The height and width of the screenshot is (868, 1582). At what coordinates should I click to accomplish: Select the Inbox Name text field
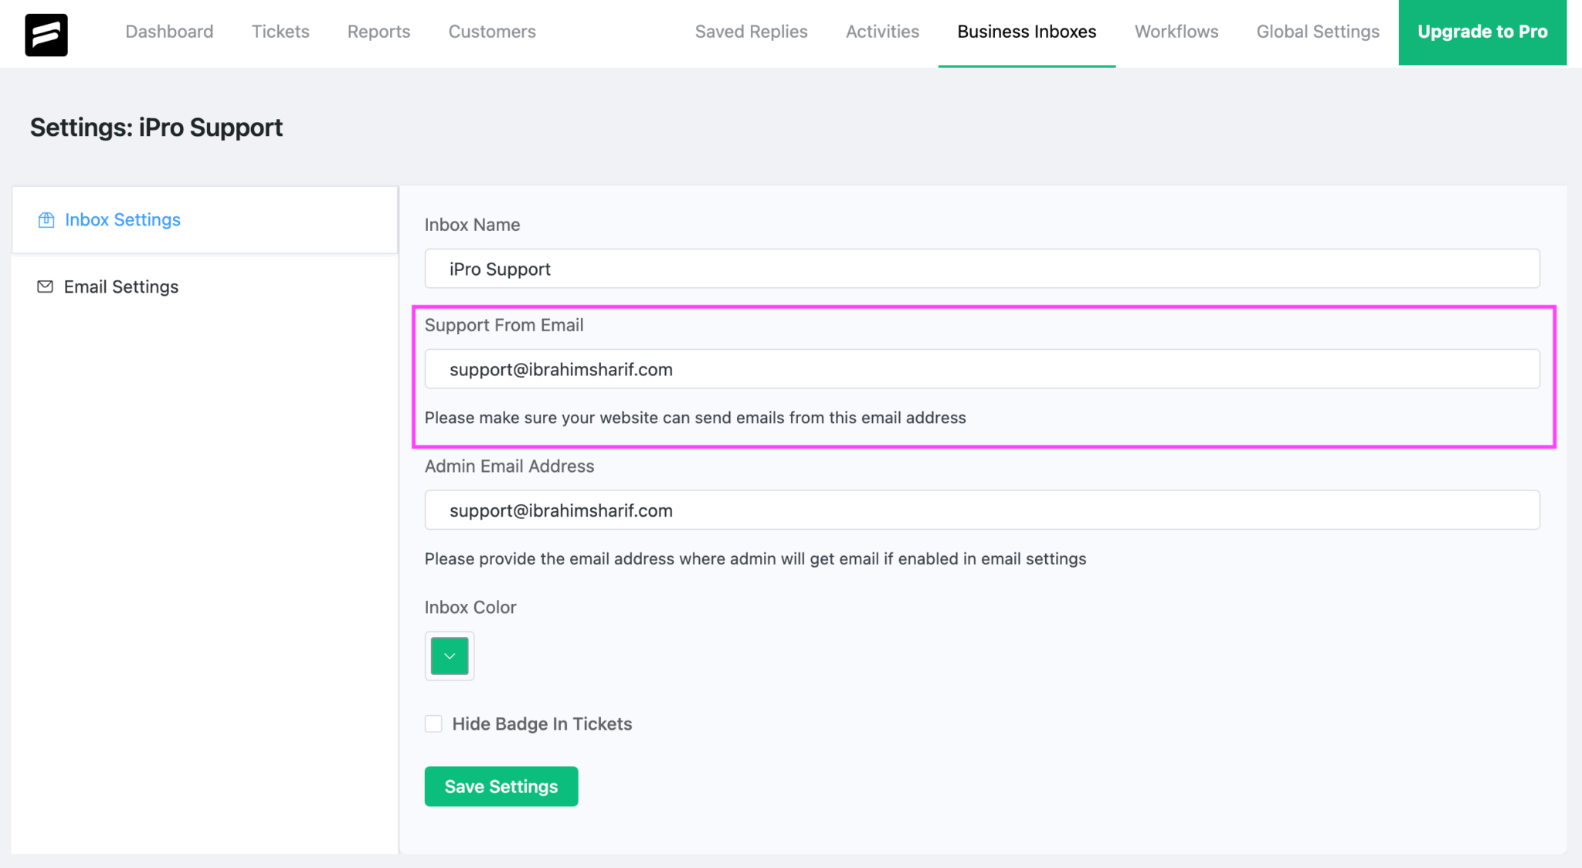[981, 269]
